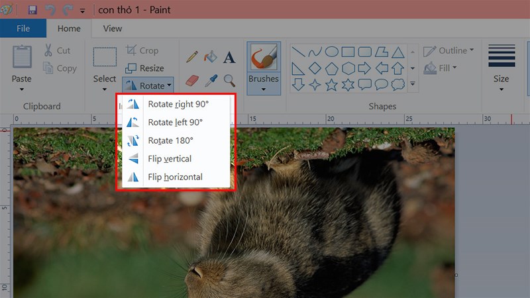The height and width of the screenshot is (298, 530).
Task: Select the Triangle shape
Action: [x=398, y=52]
